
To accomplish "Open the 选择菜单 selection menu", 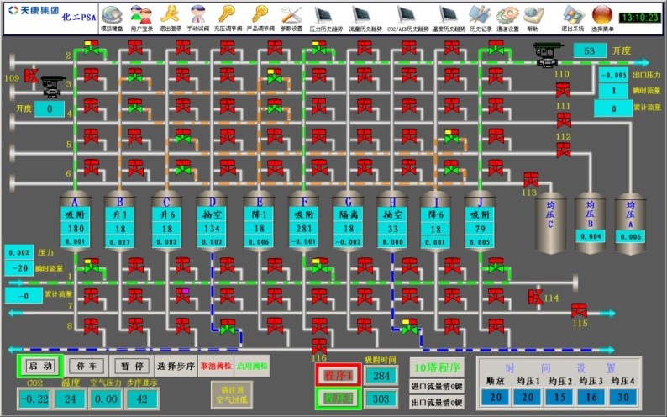I will [602, 17].
